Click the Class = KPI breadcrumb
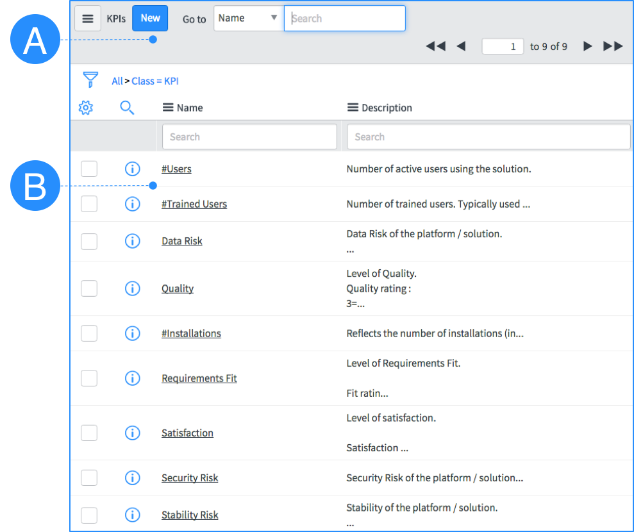This screenshot has height=532, width=634. point(155,81)
